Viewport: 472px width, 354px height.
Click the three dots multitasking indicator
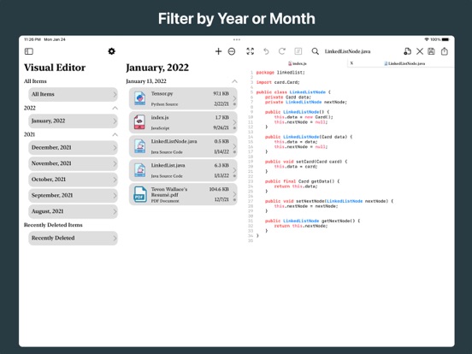[x=237, y=39]
